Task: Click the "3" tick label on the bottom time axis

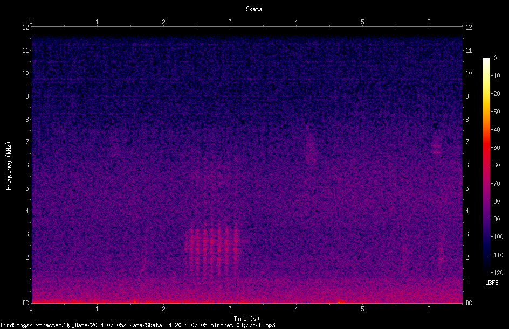Action: pos(230,309)
